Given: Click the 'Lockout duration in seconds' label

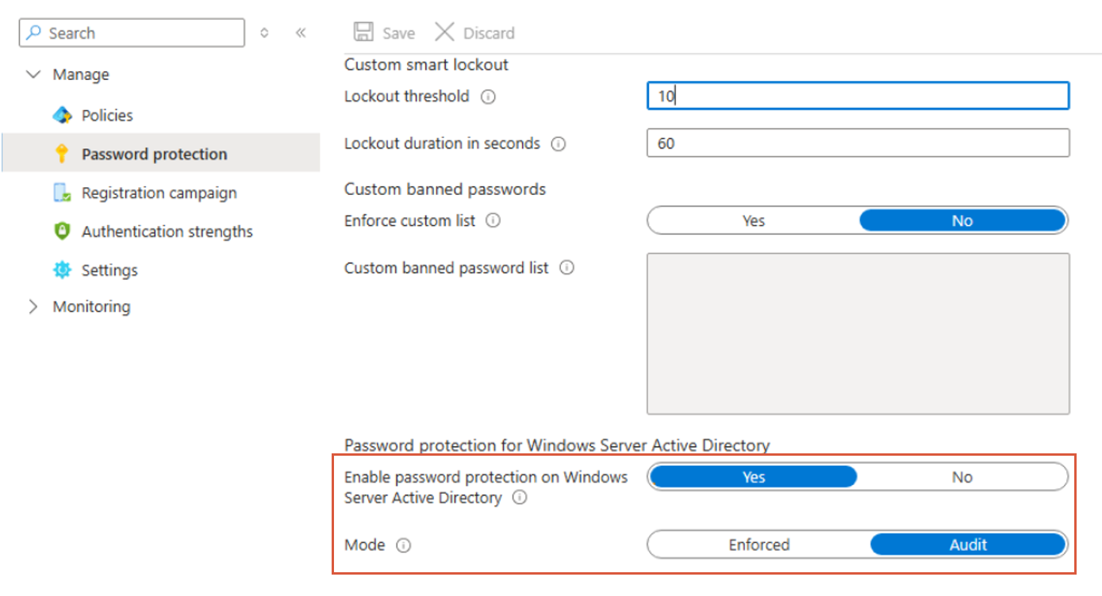Looking at the screenshot, I should (442, 144).
